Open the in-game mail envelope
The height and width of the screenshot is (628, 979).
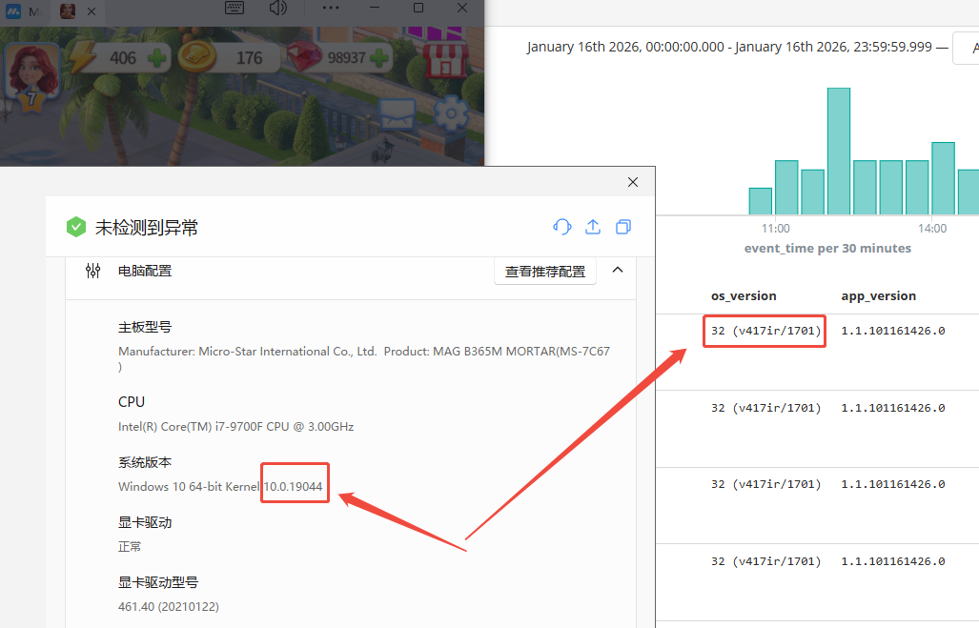point(398,114)
